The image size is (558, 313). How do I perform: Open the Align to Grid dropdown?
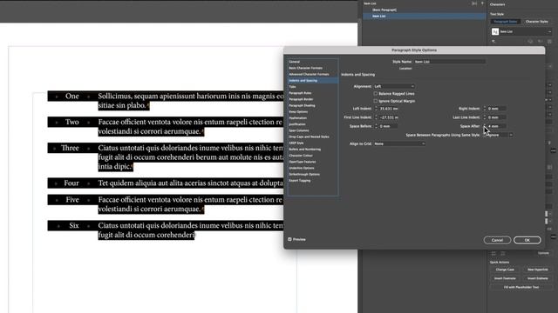[399, 143]
